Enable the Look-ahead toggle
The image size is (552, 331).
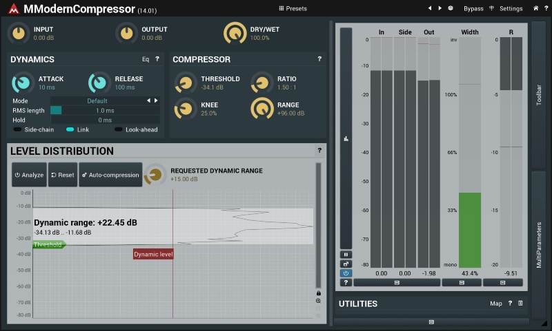118,129
